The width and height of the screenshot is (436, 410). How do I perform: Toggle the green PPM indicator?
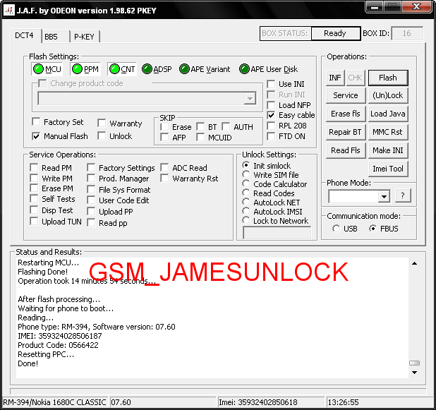[76, 69]
